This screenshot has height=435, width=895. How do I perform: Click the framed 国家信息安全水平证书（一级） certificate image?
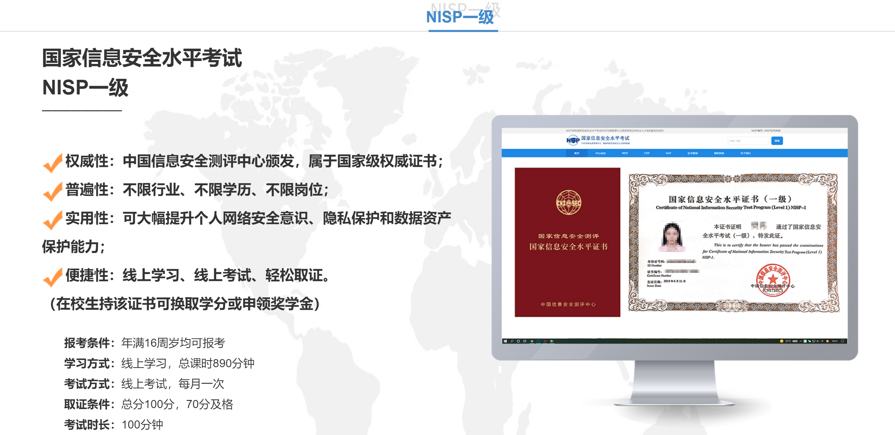[734, 242]
